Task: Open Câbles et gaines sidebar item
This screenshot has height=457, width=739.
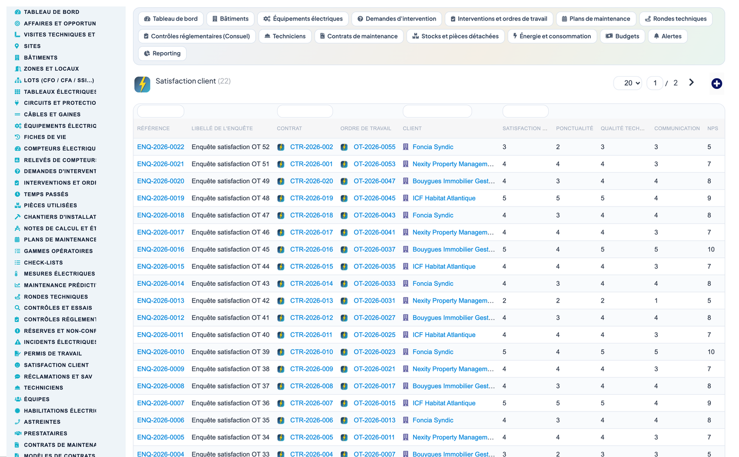Action: coord(52,115)
